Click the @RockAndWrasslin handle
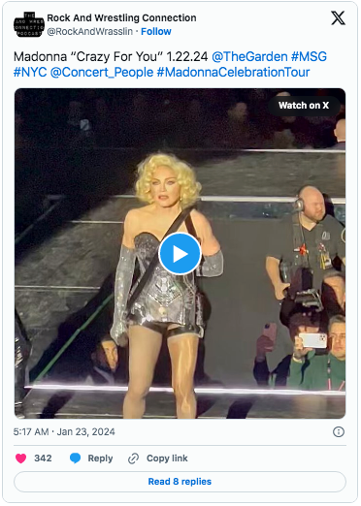The height and width of the screenshot is (506, 361). pos(90,31)
